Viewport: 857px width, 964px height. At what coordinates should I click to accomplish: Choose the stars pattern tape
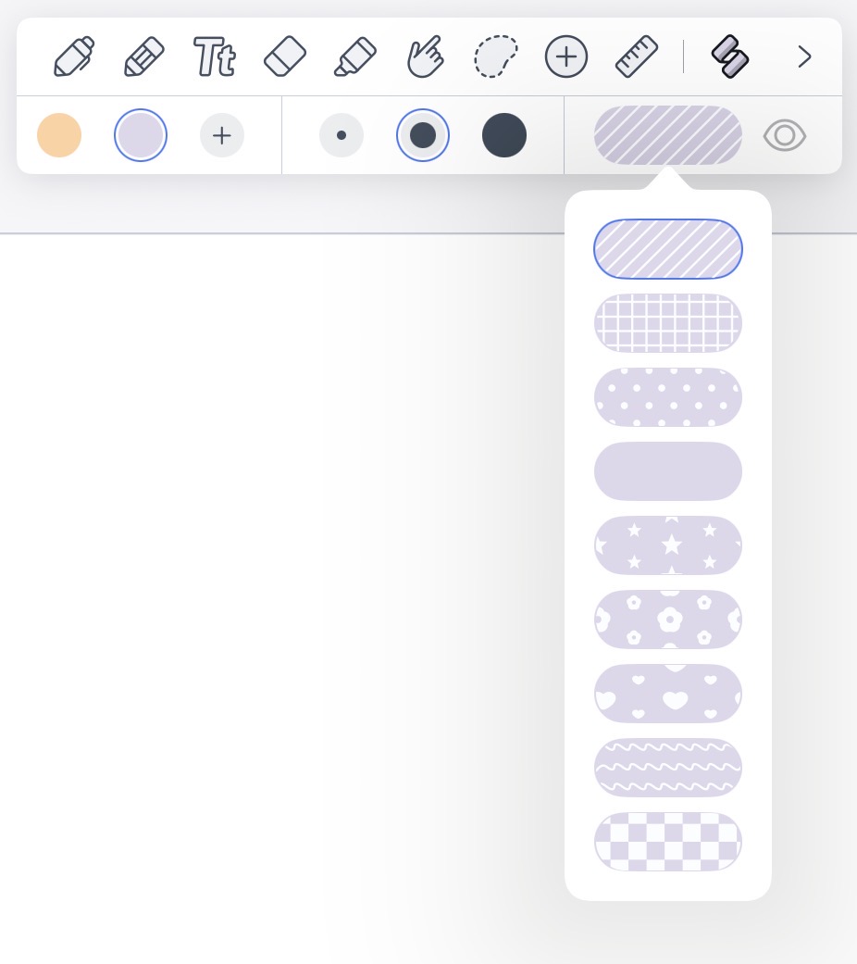(x=668, y=545)
